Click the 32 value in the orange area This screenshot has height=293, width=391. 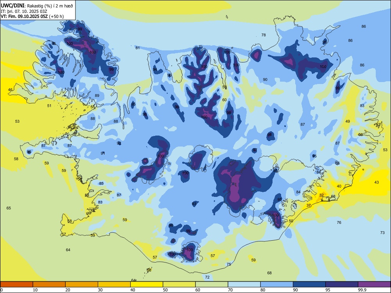tap(321, 195)
